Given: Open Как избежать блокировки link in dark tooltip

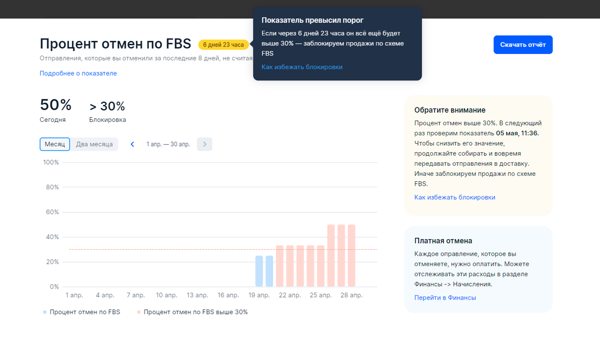Looking at the screenshot, I should 302,67.
